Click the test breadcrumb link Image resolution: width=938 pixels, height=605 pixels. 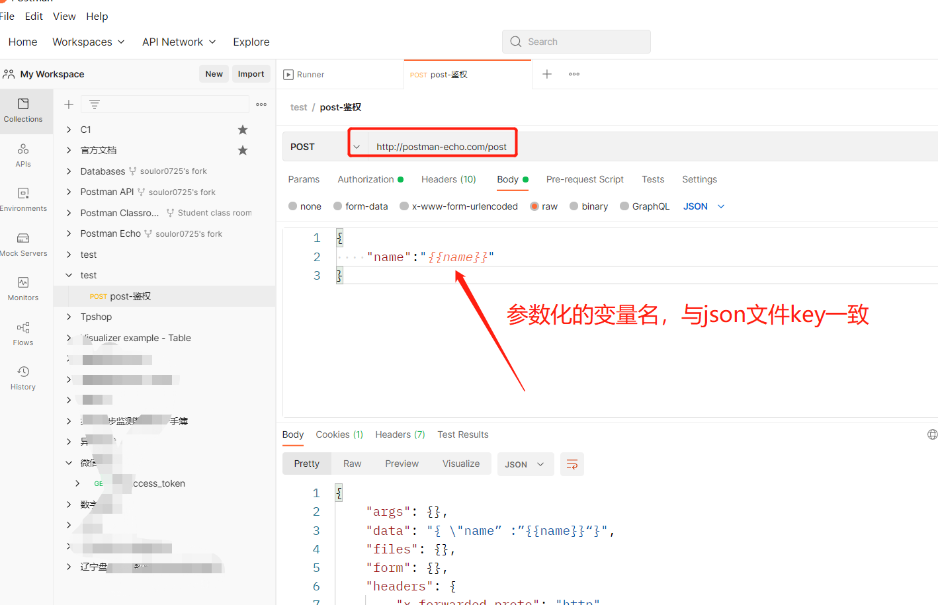(x=298, y=107)
